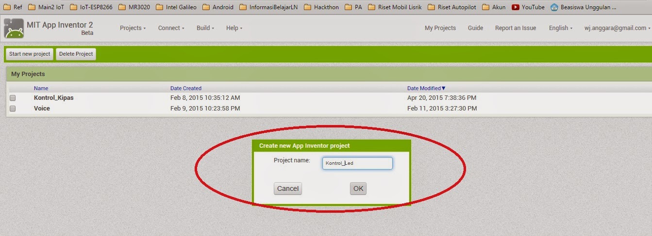Open the Riset Mobil Lisrik bookmark folder
652x236 pixels.
pyautogui.click(x=395, y=7)
